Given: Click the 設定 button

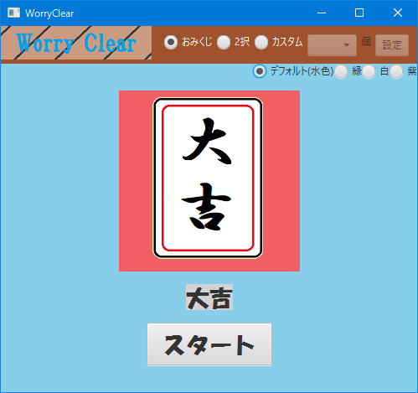Looking at the screenshot, I should pos(392,45).
